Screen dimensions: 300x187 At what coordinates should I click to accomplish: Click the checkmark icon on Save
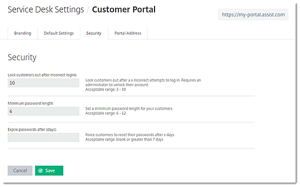coord(40,170)
